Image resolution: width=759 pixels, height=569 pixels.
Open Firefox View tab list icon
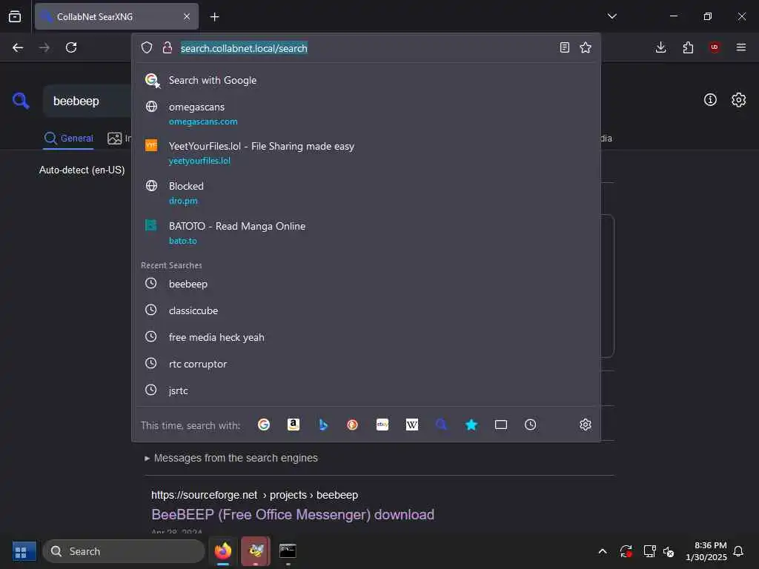pos(15,16)
